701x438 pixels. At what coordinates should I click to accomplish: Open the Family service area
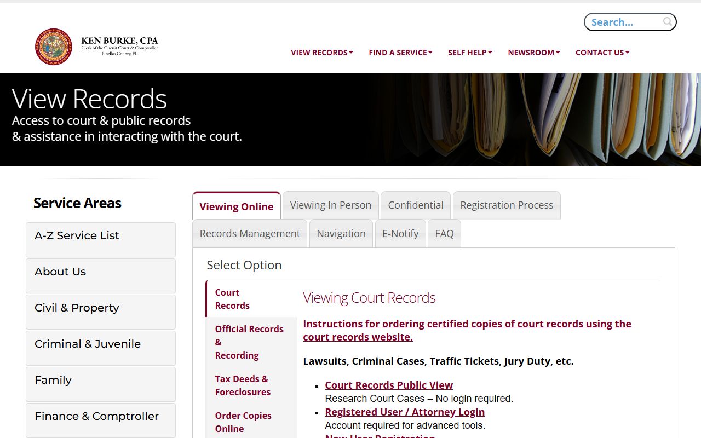tap(101, 384)
